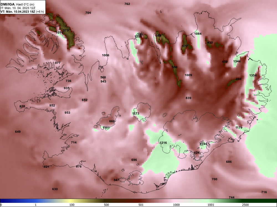The height and width of the screenshot is (207, 277).
Task: Select the 1006 height value
Action: coord(106,55)
